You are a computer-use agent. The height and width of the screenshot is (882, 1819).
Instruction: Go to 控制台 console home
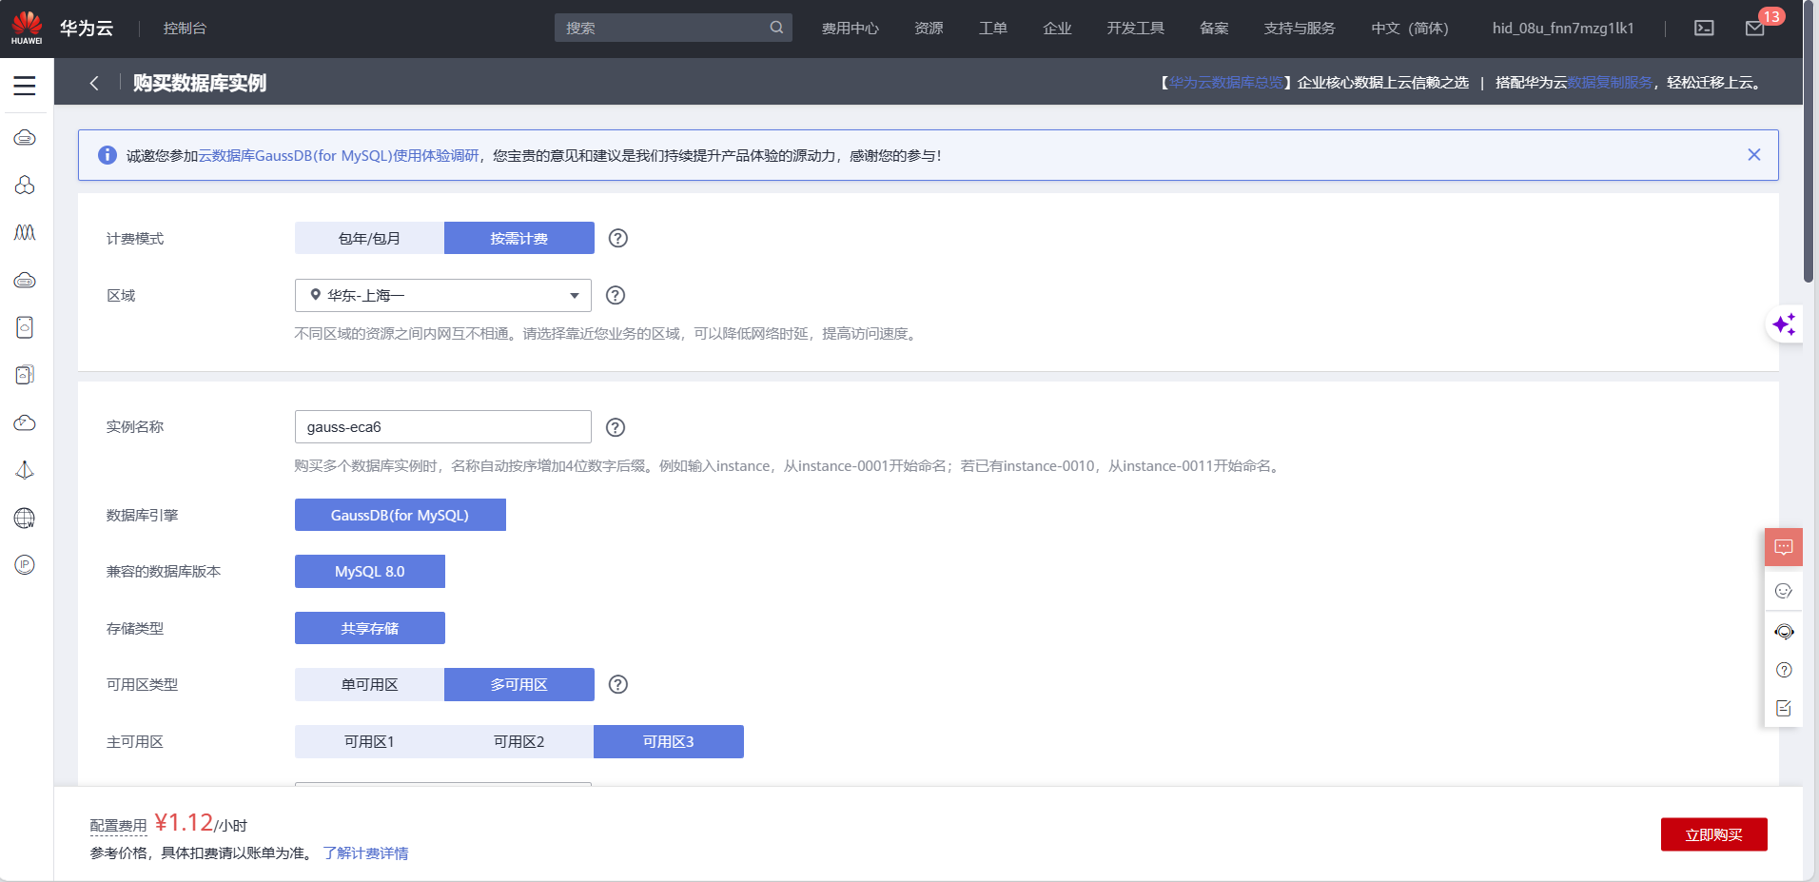185,28
